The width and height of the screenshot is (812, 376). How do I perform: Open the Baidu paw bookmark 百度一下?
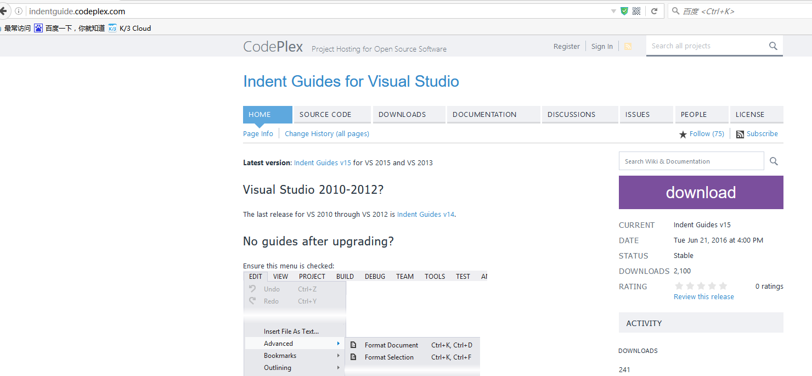(x=69, y=28)
